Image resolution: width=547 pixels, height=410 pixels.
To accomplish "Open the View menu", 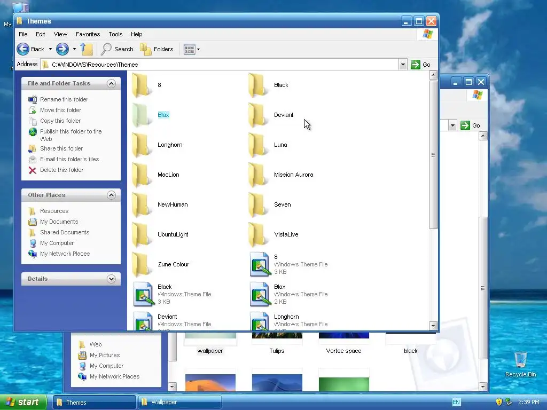I will coord(60,34).
